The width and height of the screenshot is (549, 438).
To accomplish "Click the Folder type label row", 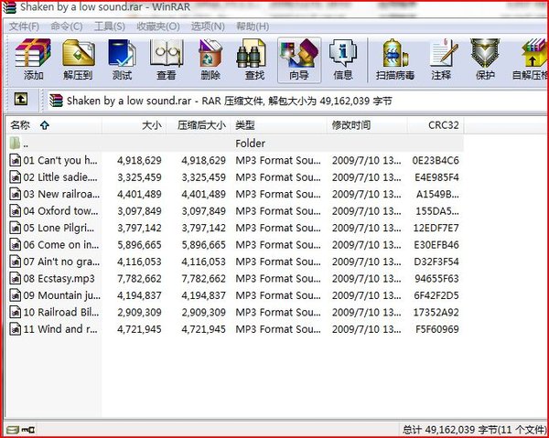I will coord(250,143).
